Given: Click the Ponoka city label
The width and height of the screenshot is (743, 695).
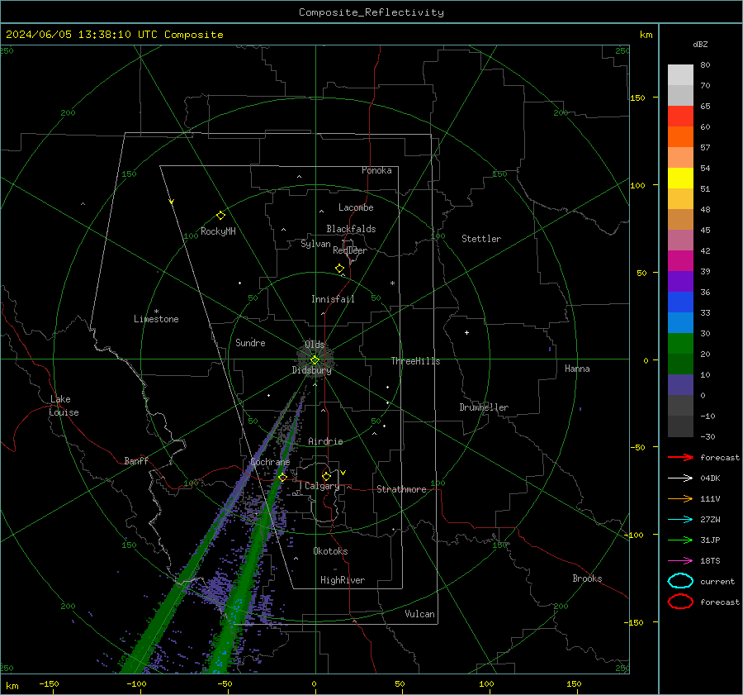Looking at the screenshot, I should (x=376, y=170).
